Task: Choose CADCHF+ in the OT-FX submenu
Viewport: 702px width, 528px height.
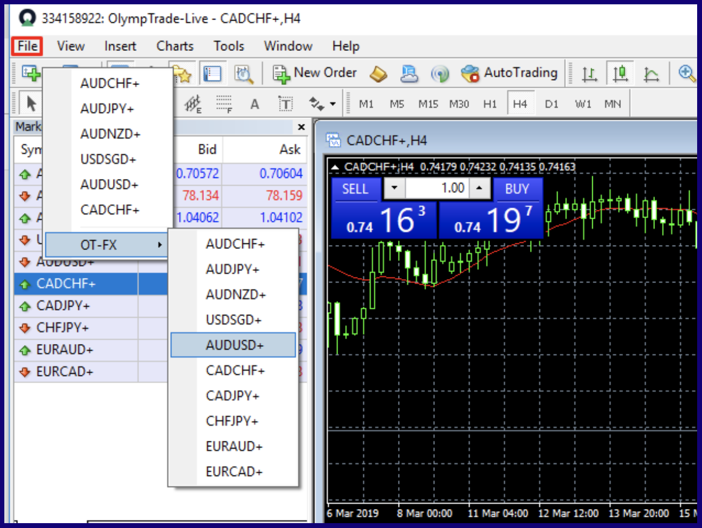Action: 234,371
